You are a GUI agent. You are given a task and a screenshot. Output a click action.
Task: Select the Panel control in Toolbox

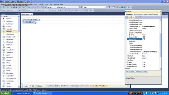8,71
